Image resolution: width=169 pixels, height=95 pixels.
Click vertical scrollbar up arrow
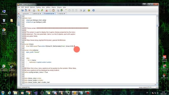click(157, 16)
